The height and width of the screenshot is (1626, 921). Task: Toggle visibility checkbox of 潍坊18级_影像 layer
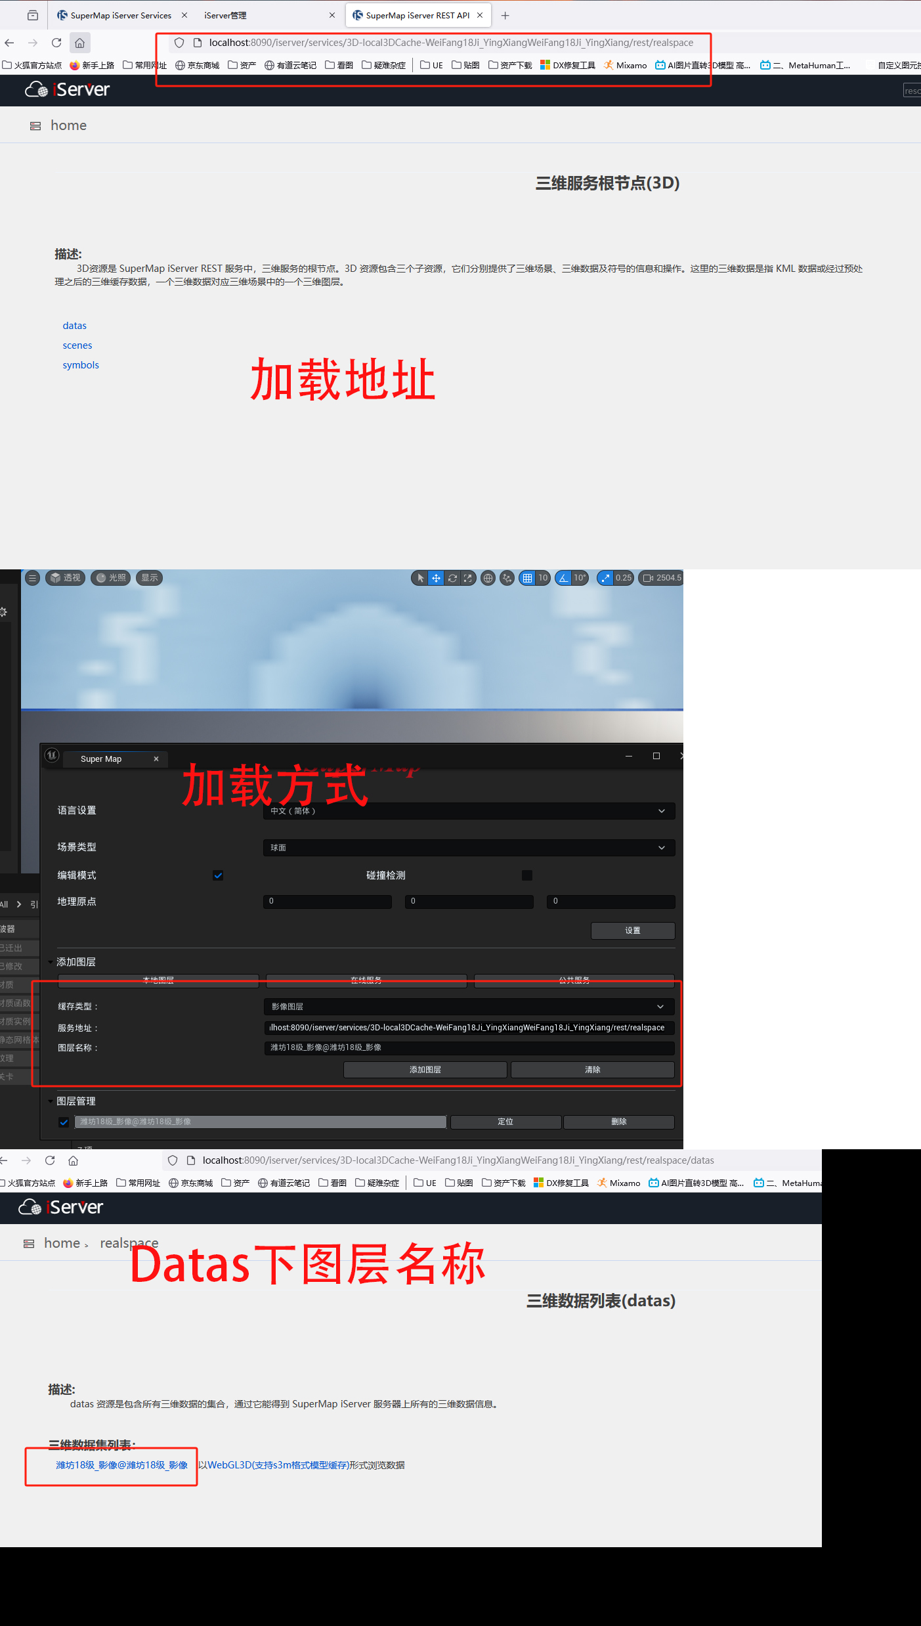(x=64, y=1122)
